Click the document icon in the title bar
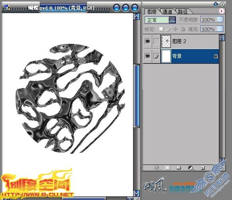 tap(7, 7)
